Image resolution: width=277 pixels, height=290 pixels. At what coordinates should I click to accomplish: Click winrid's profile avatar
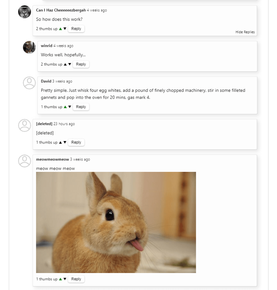[29, 47]
